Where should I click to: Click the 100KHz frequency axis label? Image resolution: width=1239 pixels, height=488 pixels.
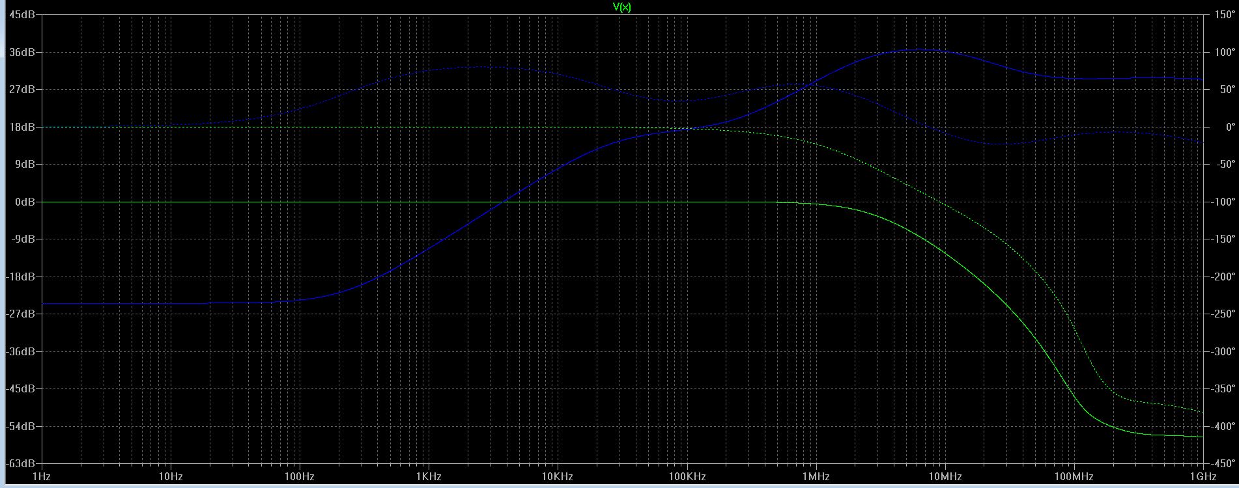click(x=686, y=476)
